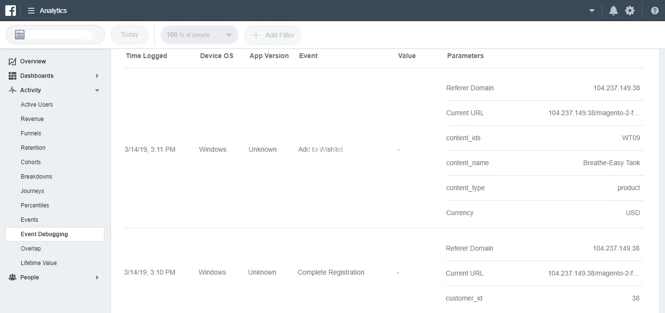Click the Overview chart icon
The image size is (665, 313).
click(x=13, y=61)
